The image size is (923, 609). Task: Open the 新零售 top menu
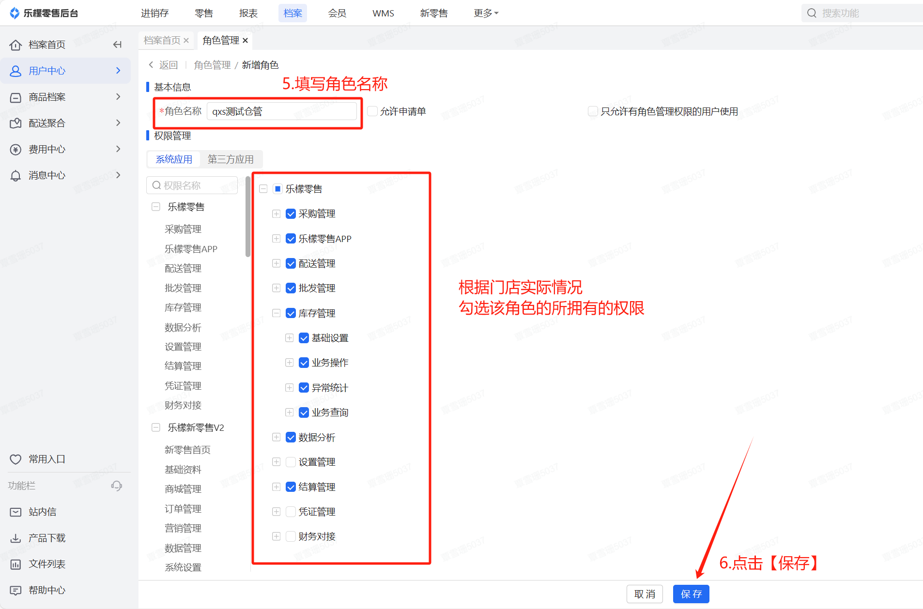click(x=434, y=13)
